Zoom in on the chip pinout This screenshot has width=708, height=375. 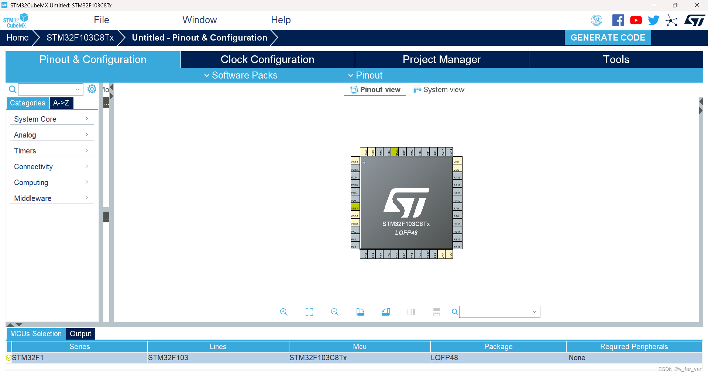coord(283,312)
